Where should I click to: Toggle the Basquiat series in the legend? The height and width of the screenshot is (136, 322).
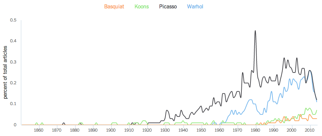[x=114, y=7]
